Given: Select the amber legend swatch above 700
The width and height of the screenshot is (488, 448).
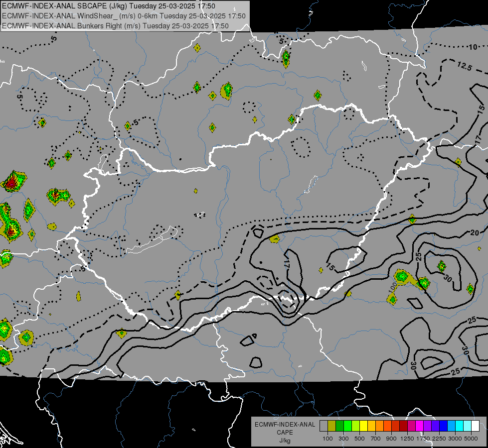Looking at the screenshot, I should (371, 426).
